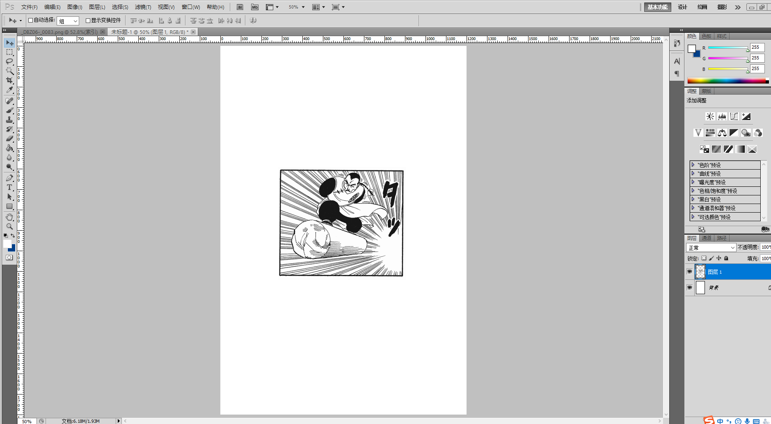771x424 pixels.
Task: Select the 绘画 workspace button
Action: pyautogui.click(x=702, y=7)
